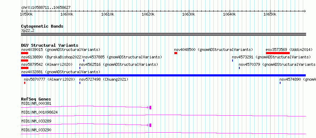Click the nsv5879542 red variant bar
Screen dimensions: 316x138
coord(24,68)
